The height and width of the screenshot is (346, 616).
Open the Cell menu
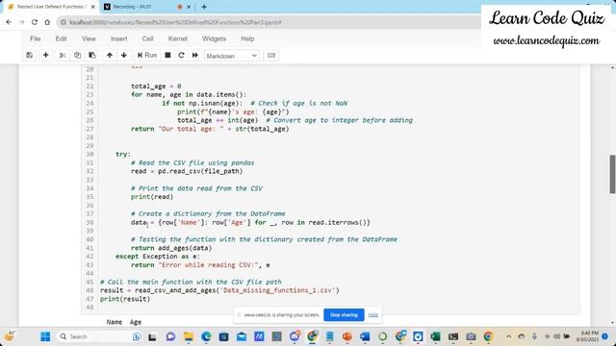point(147,38)
